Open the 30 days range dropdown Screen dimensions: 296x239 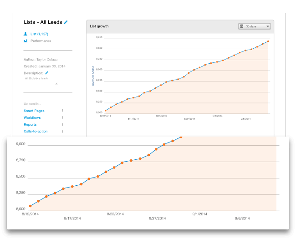point(254,26)
